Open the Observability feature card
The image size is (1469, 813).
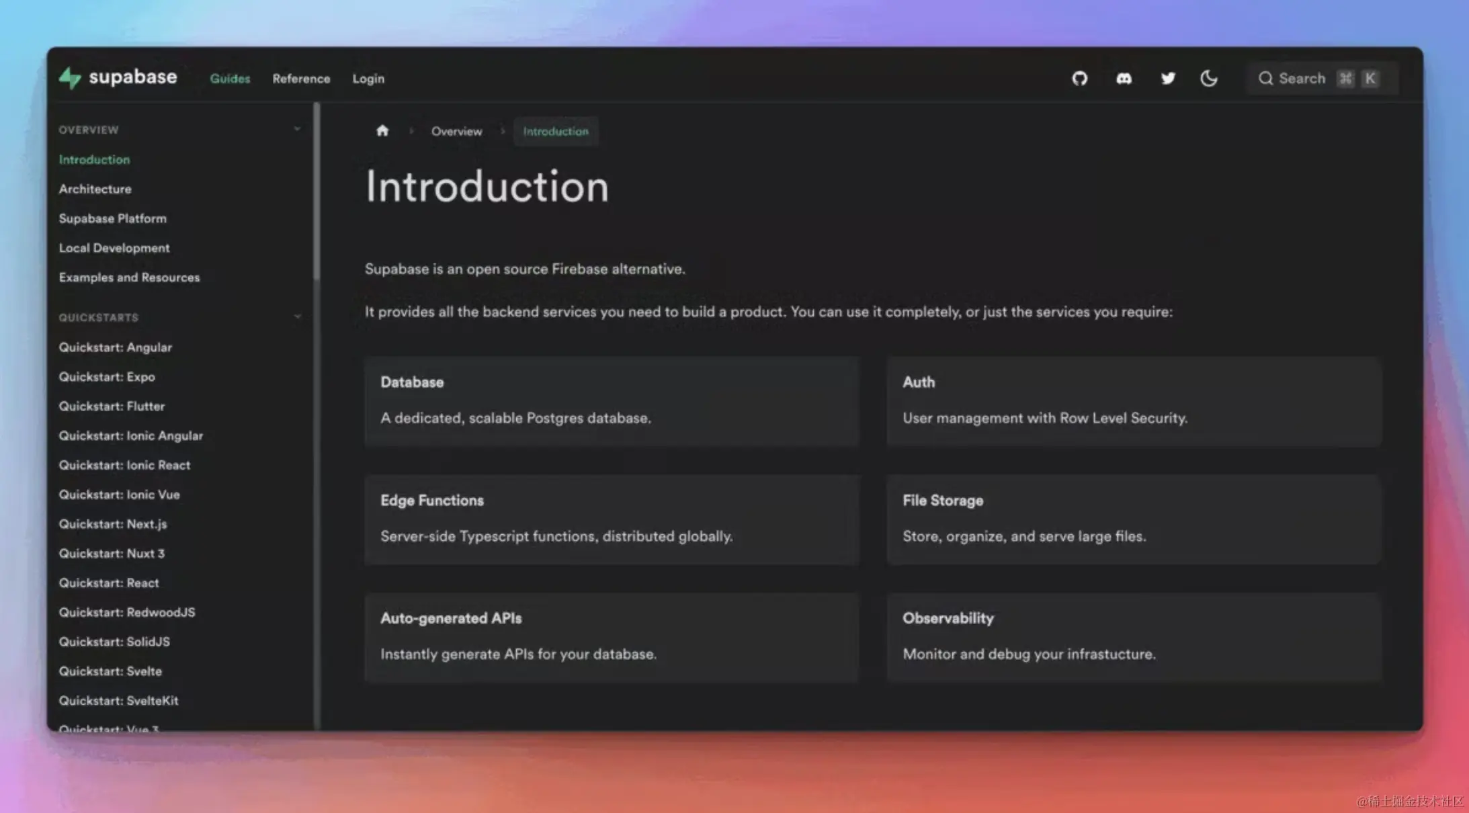coord(1134,637)
